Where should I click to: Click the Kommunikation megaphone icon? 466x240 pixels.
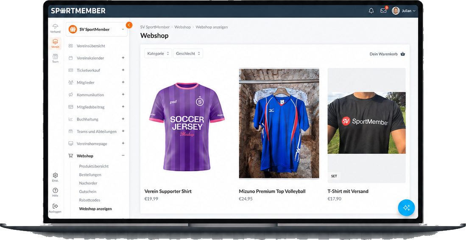pyautogui.click(x=71, y=95)
